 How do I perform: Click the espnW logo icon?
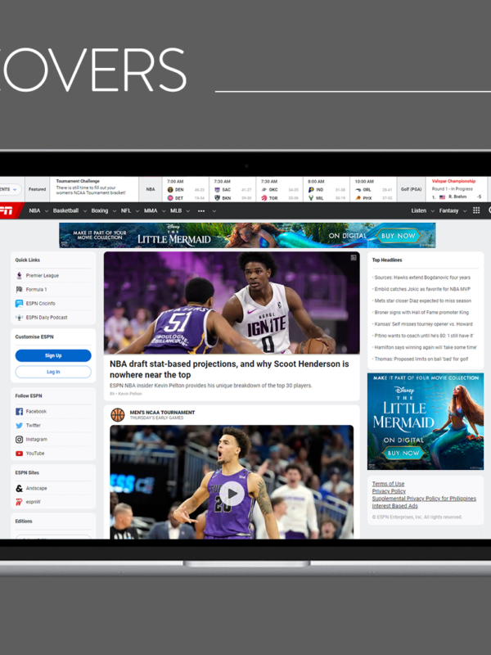click(19, 502)
